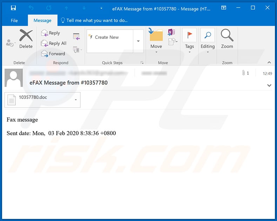
Task: Click the Reply with Meeting icon
Action: point(76,36)
